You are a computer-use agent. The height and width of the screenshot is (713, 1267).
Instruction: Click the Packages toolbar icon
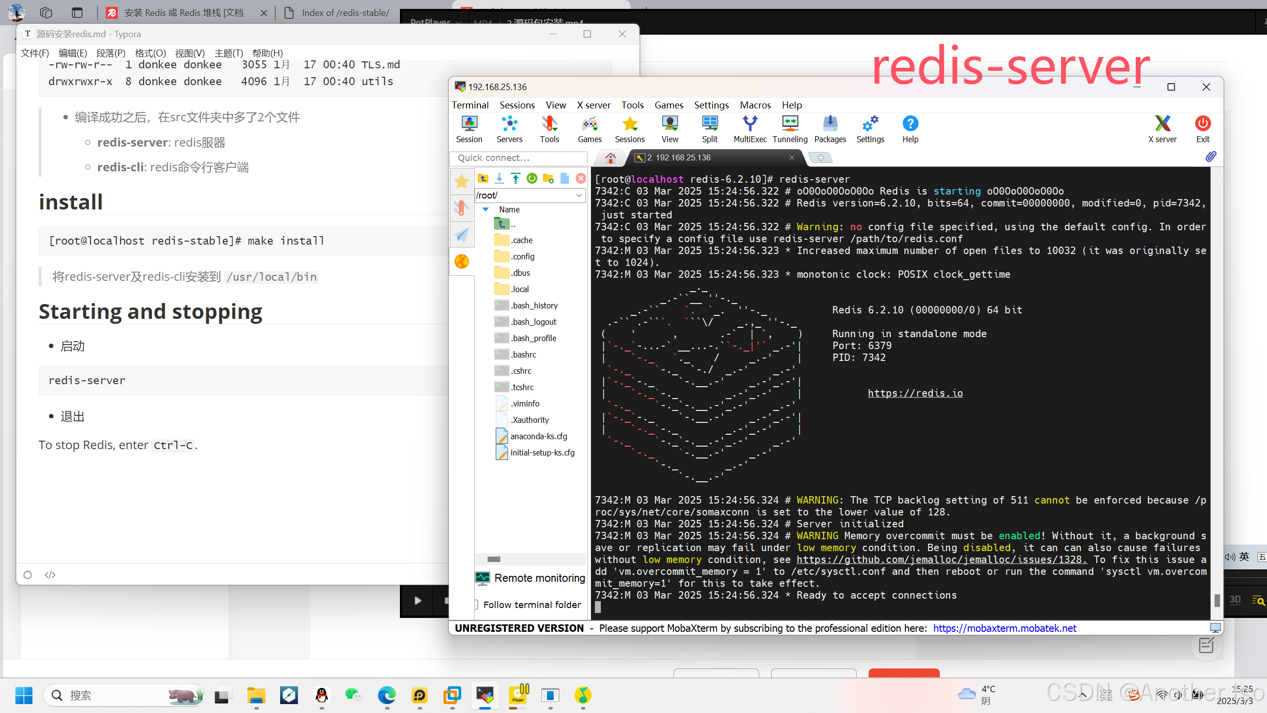[830, 129]
